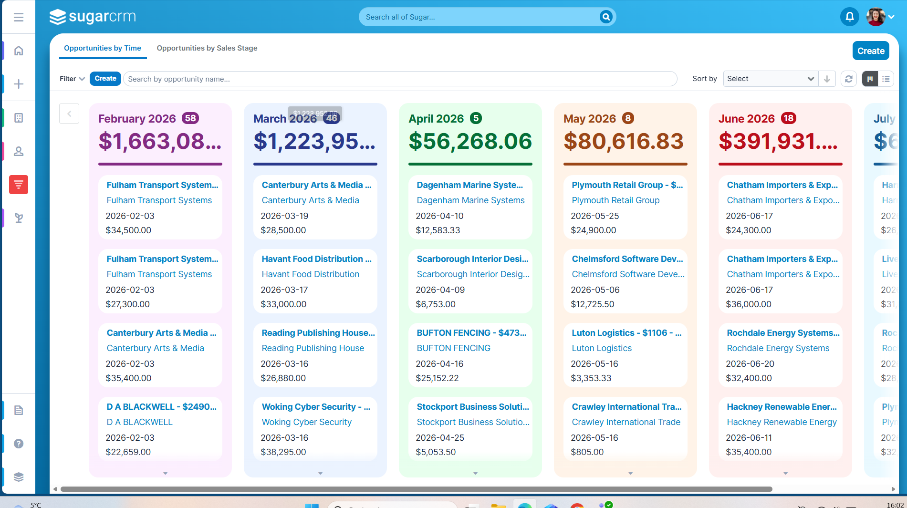Switch to Opportunities by Sales Stage tab

coord(207,48)
